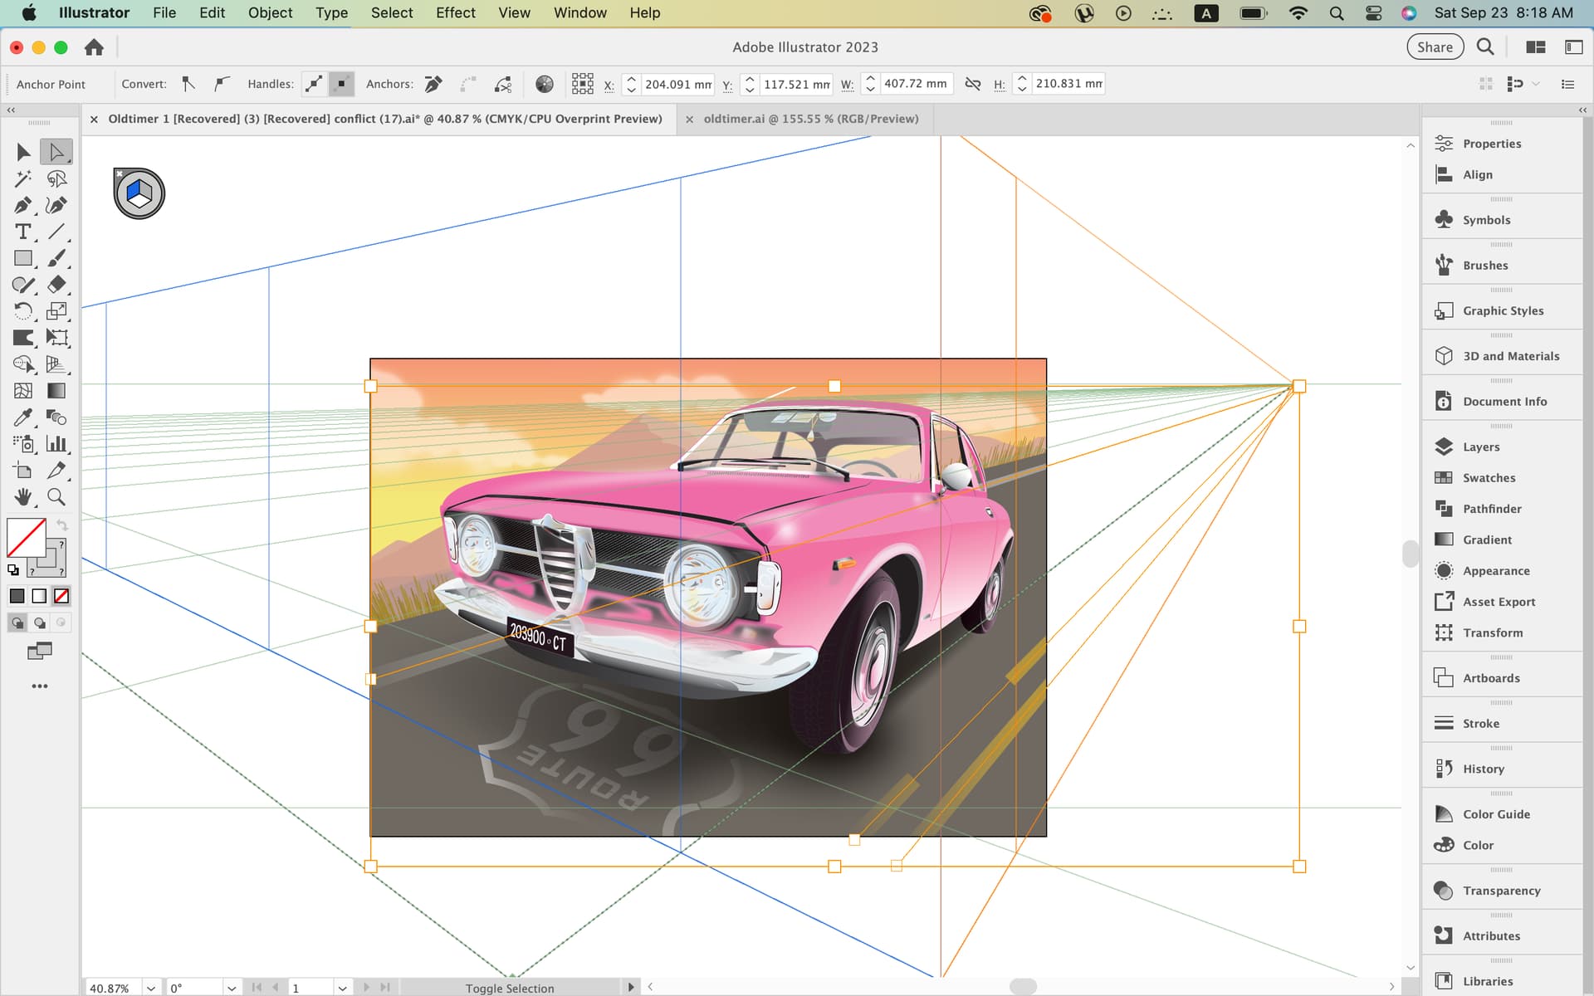Viewport: 1594px width, 996px height.
Task: Enable Draw Behind mode
Action: (39, 622)
